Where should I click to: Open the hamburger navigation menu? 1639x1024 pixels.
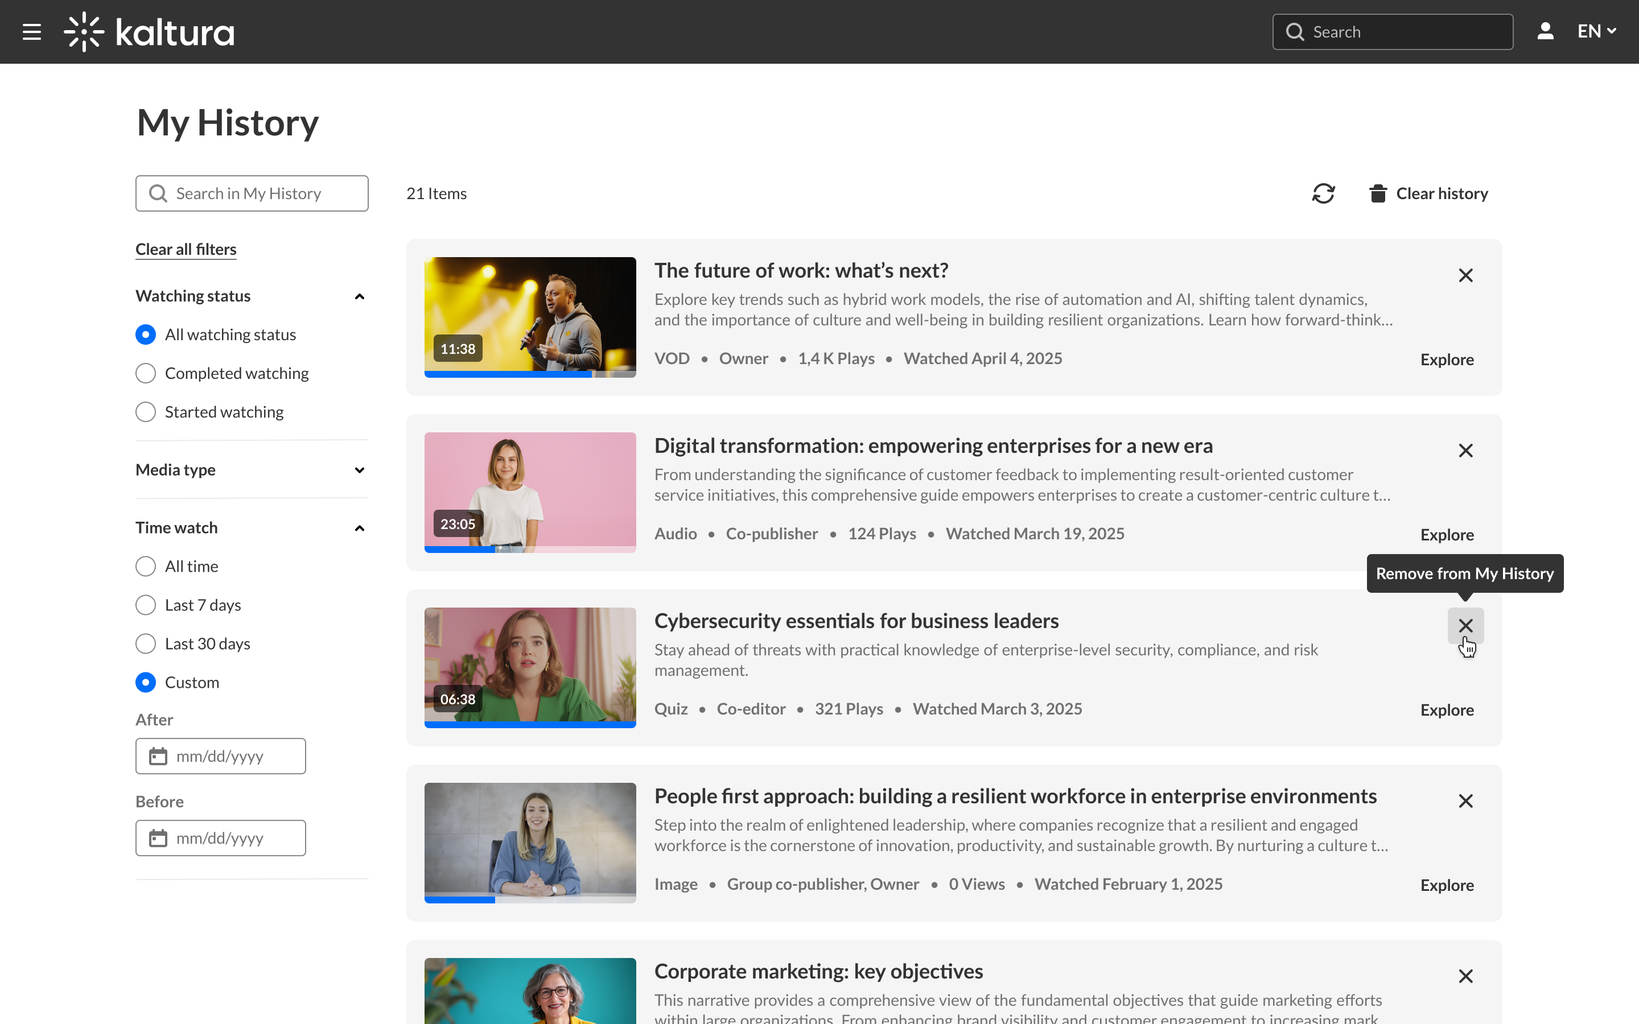click(x=32, y=32)
